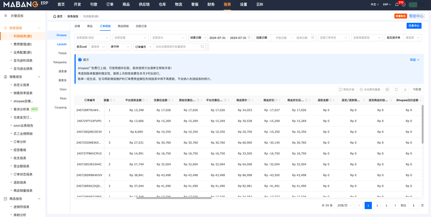
Task: Open the 20条/页 page size dropdown
Action: tap(344, 206)
